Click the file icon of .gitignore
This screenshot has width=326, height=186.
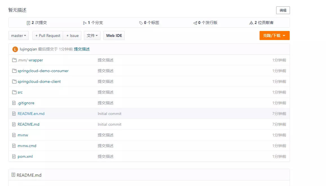pyautogui.click(x=14, y=103)
